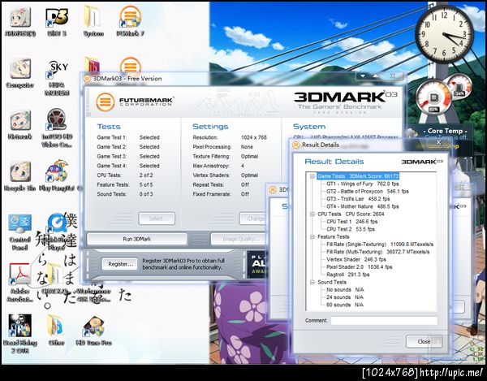Launch the QuickTime Player shortcut
Viewport: 487px width, 381px height.
[57, 232]
